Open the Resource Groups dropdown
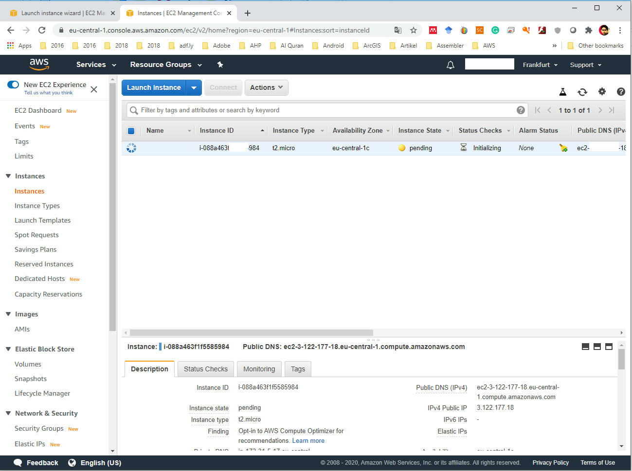 (166, 65)
